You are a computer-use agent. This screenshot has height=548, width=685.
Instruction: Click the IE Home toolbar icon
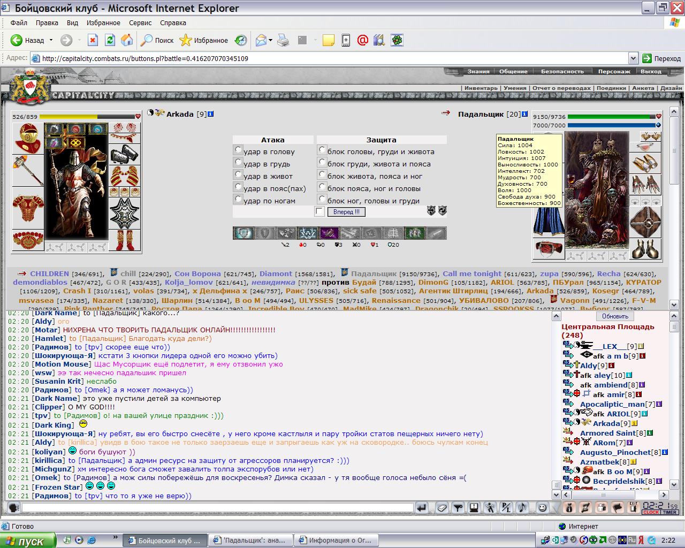pos(127,40)
